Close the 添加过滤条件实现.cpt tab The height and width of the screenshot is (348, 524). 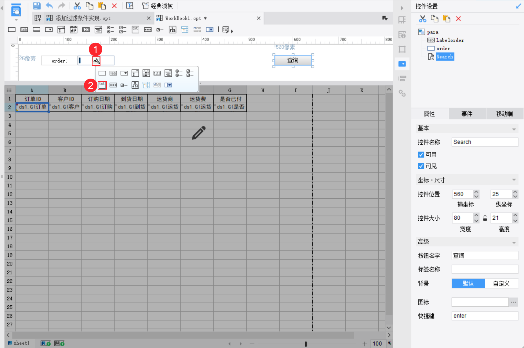click(149, 18)
